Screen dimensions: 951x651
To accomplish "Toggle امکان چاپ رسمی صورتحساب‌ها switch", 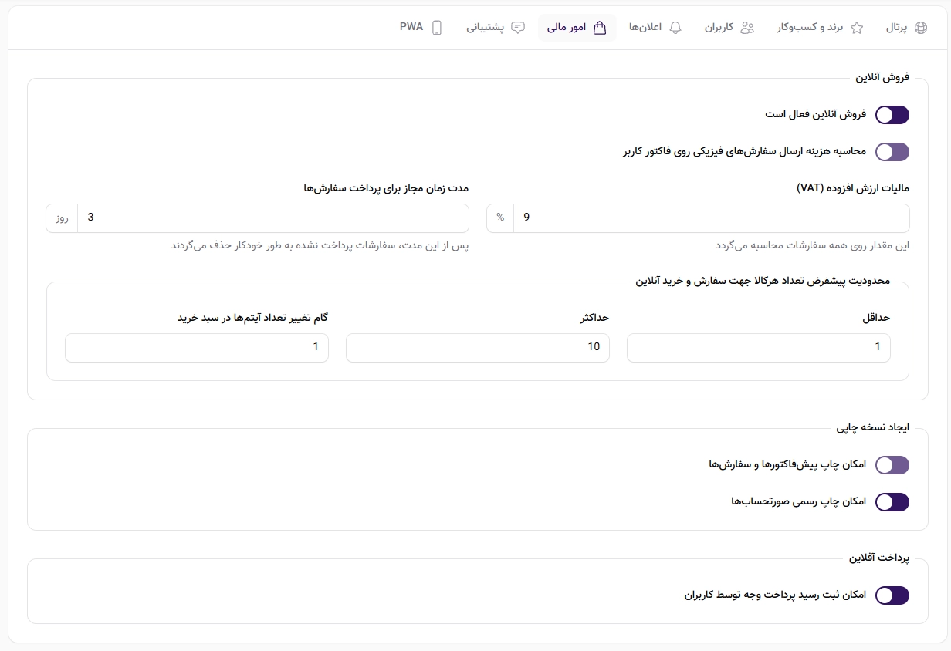I will coord(892,502).
